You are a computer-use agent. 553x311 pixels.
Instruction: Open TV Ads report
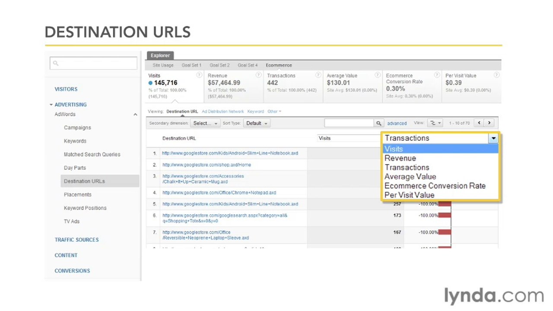click(72, 222)
